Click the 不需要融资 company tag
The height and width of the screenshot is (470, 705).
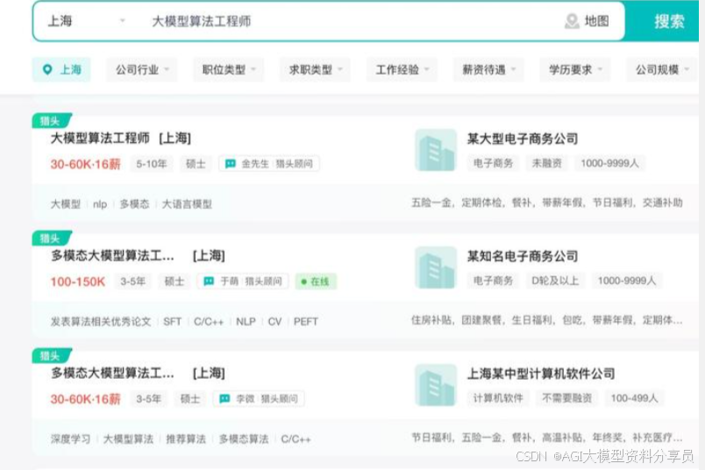click(567, 398)
